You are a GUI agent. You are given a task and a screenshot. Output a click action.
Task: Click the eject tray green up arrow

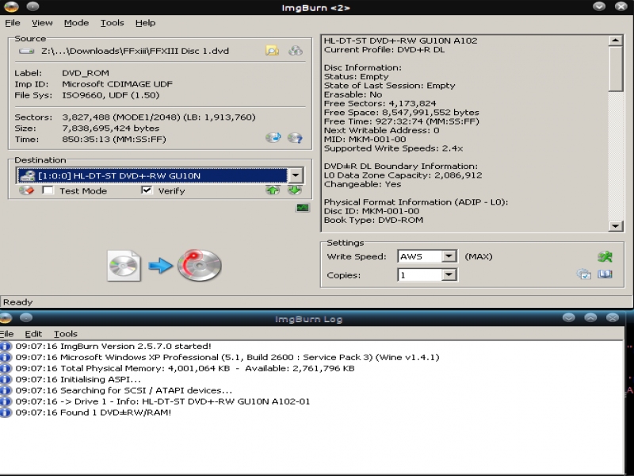pyautogui.click(x=273, y=190)
